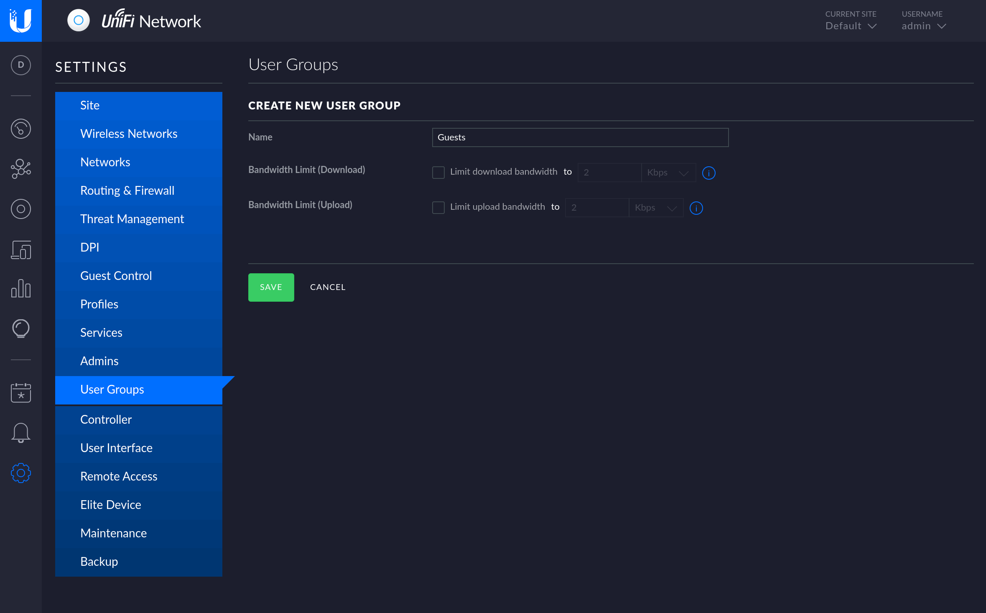
Task: Click the Alerts/notifications bell icon
Action: click(x=20, y=432)
